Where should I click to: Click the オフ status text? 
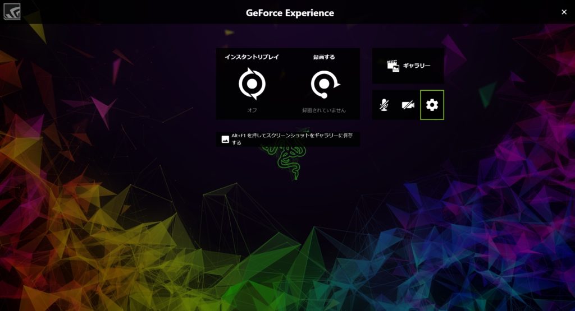click(x=252, y=110)
